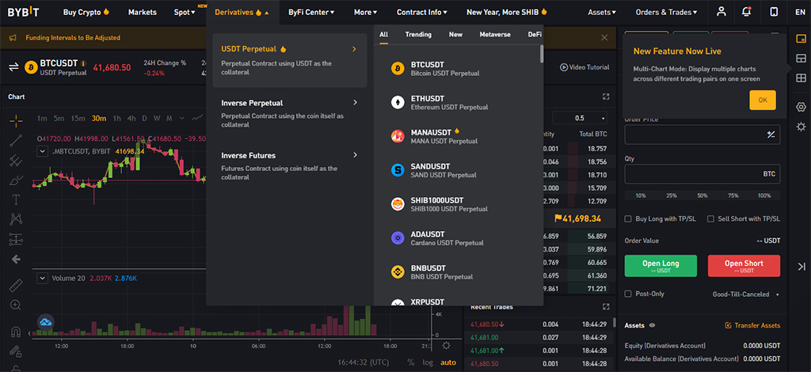The width and height of the screenshot is (811, 372).
Task: Click the swap trading pair icon
Action: (x=13, y=67)
